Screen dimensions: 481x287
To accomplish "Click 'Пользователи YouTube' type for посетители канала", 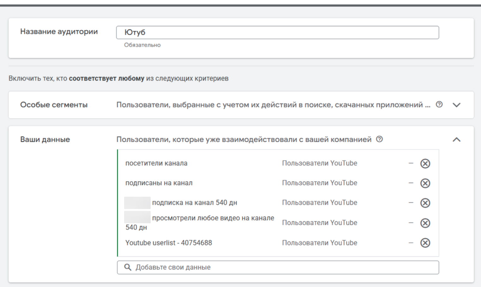I will point(319,163).
